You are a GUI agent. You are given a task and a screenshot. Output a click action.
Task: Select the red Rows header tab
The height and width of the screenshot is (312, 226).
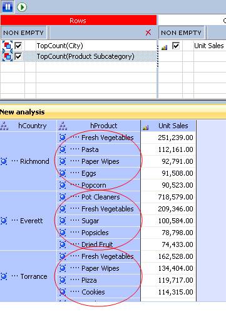(78, 21)
